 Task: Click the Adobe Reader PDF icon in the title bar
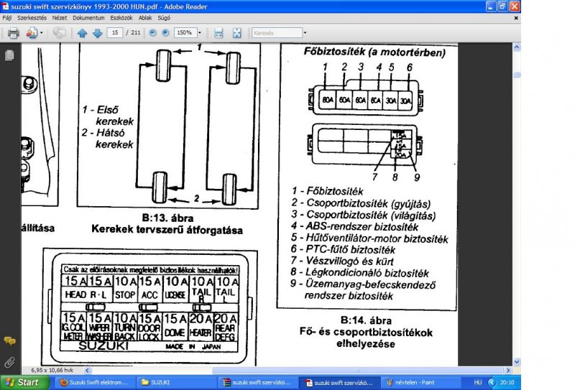(x=5, y=6)
